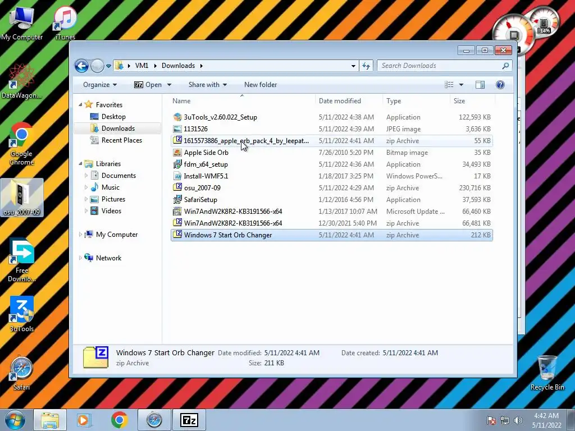Open Windows Explorer from the taskbar
Image resolution: width=575 pixels, height=431 pixels.
point(50,420)
